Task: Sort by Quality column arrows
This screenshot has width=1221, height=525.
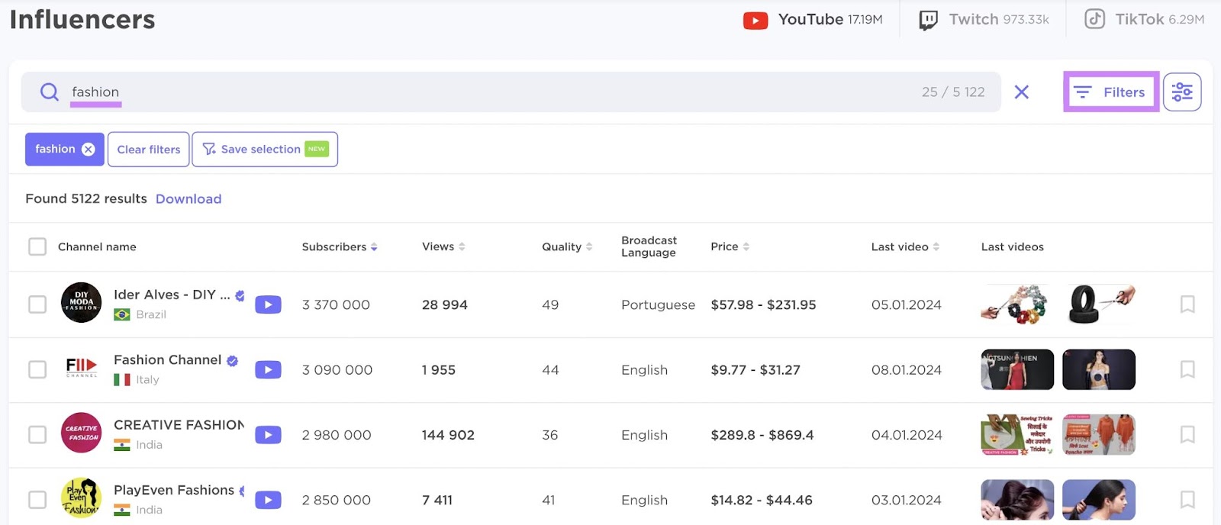Action: tap(566, 246)
